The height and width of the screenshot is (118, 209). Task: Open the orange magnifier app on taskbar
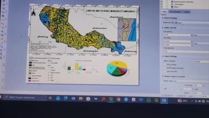(x=103, y=99)
